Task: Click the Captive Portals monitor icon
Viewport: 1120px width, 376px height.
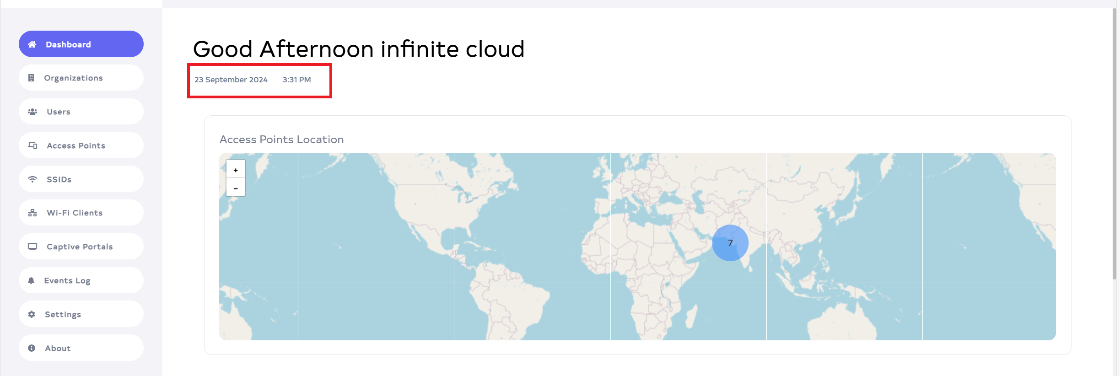Action: coord(32,247)
